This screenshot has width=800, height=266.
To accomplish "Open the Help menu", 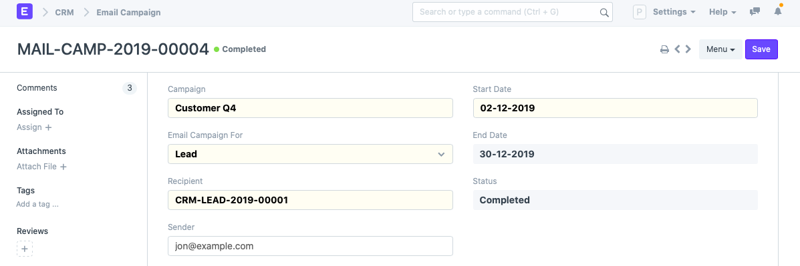I will pos(722,12).
